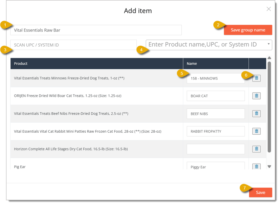Click the scrollbar down arrow
Image resolution: width=279 pixels, height=204 pixels.
click(269, 167)
